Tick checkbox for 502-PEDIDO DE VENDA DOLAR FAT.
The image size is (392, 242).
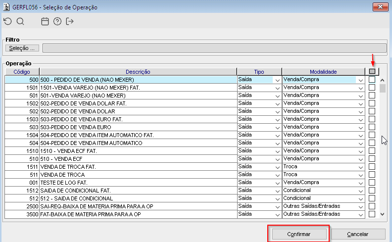[372, 103]
